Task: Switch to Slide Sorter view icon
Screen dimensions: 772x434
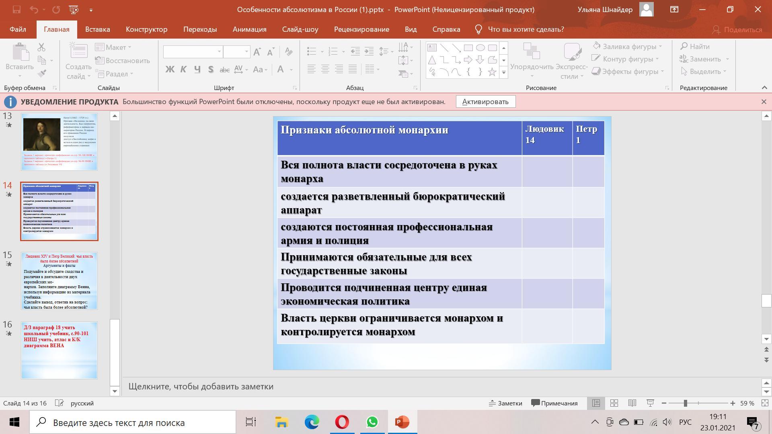Action: pyautogui.click(x=614, y=403)
